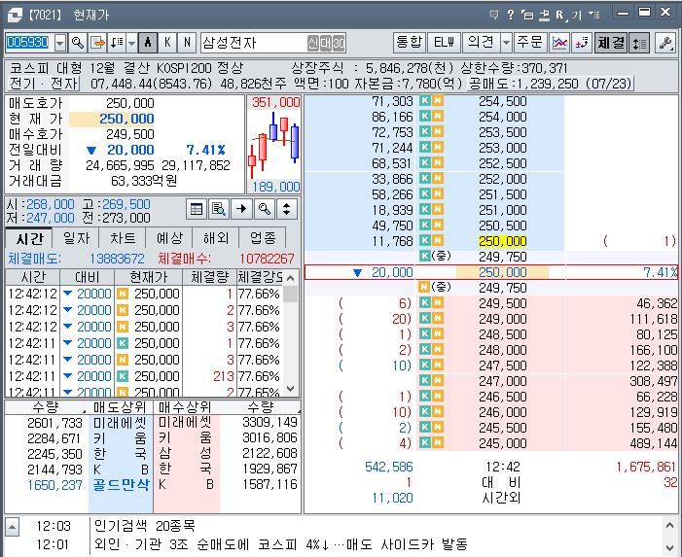Image resolution: width=682 pixels, height=557 pixels.
Task: Click the plus-minus link icon button
Action: pos(582,43)
